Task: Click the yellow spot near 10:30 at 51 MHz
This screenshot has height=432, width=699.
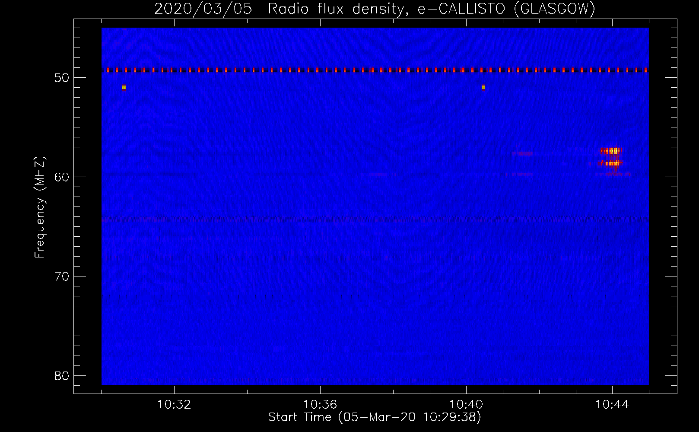Action: [x=124, y=87]
